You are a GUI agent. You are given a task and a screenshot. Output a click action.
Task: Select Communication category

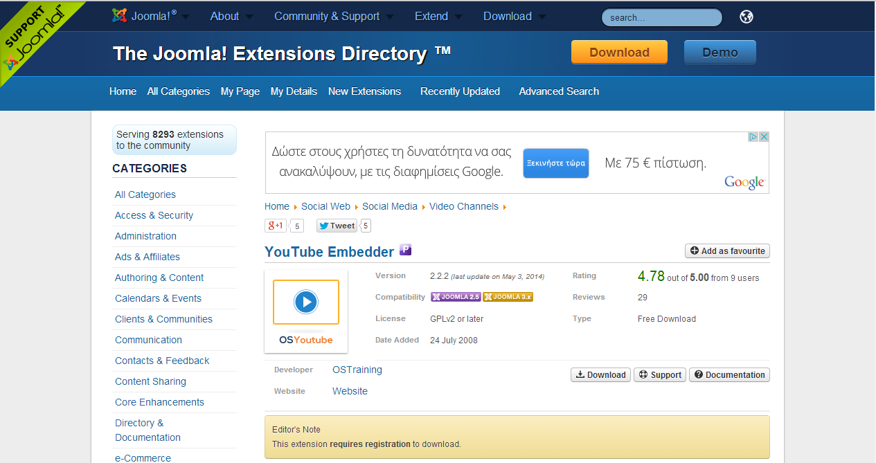pos(148,340)
